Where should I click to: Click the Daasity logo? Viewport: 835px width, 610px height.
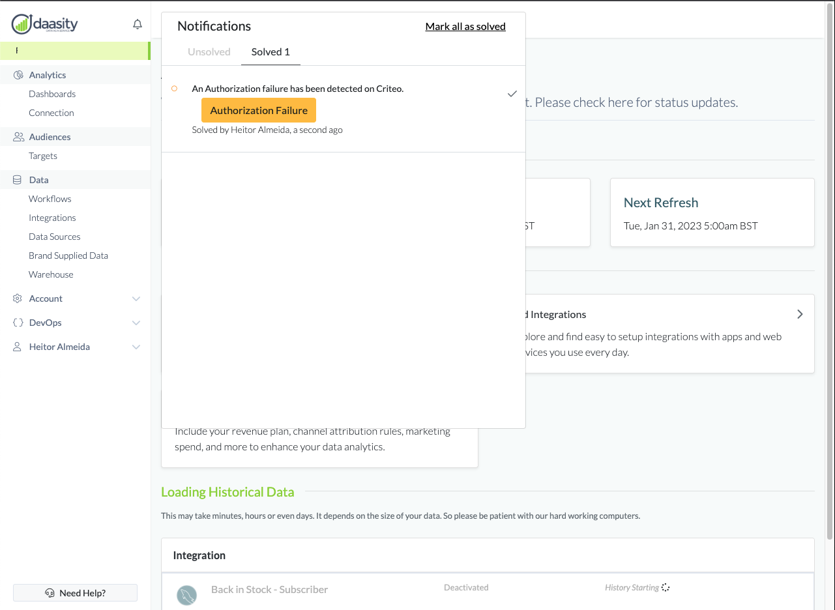click(x=45, y=25)
